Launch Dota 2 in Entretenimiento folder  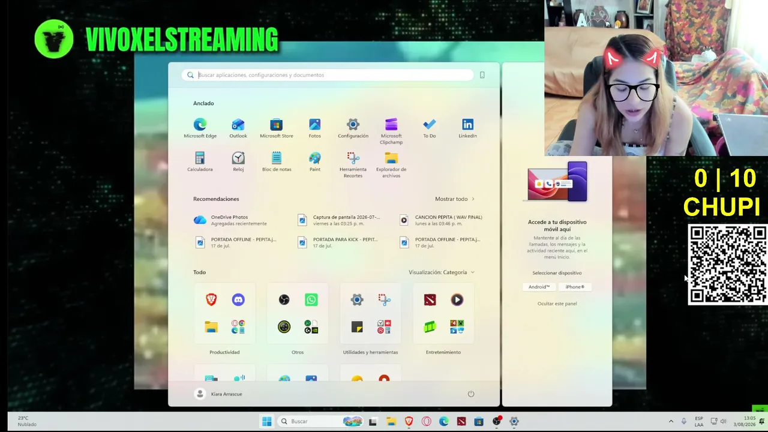pyautogui.click(x=430, y=299)
